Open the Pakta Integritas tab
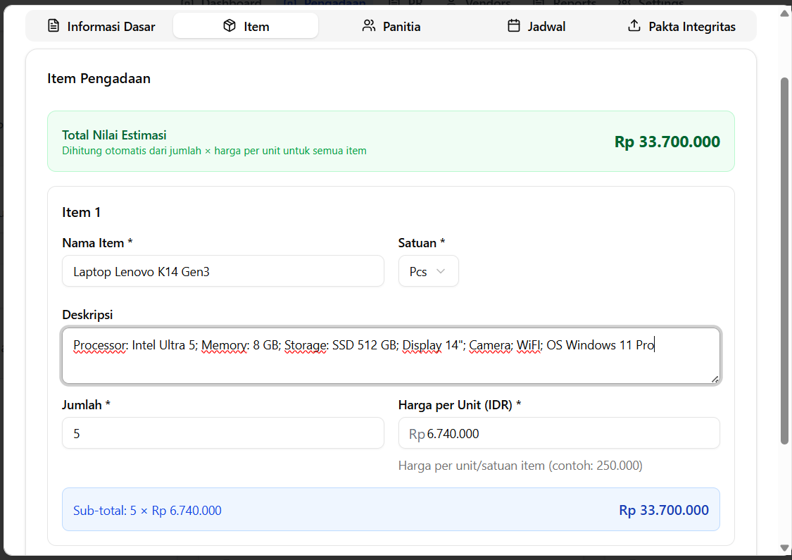The width and height of the screenshot is (792, 560). [681, 27]
